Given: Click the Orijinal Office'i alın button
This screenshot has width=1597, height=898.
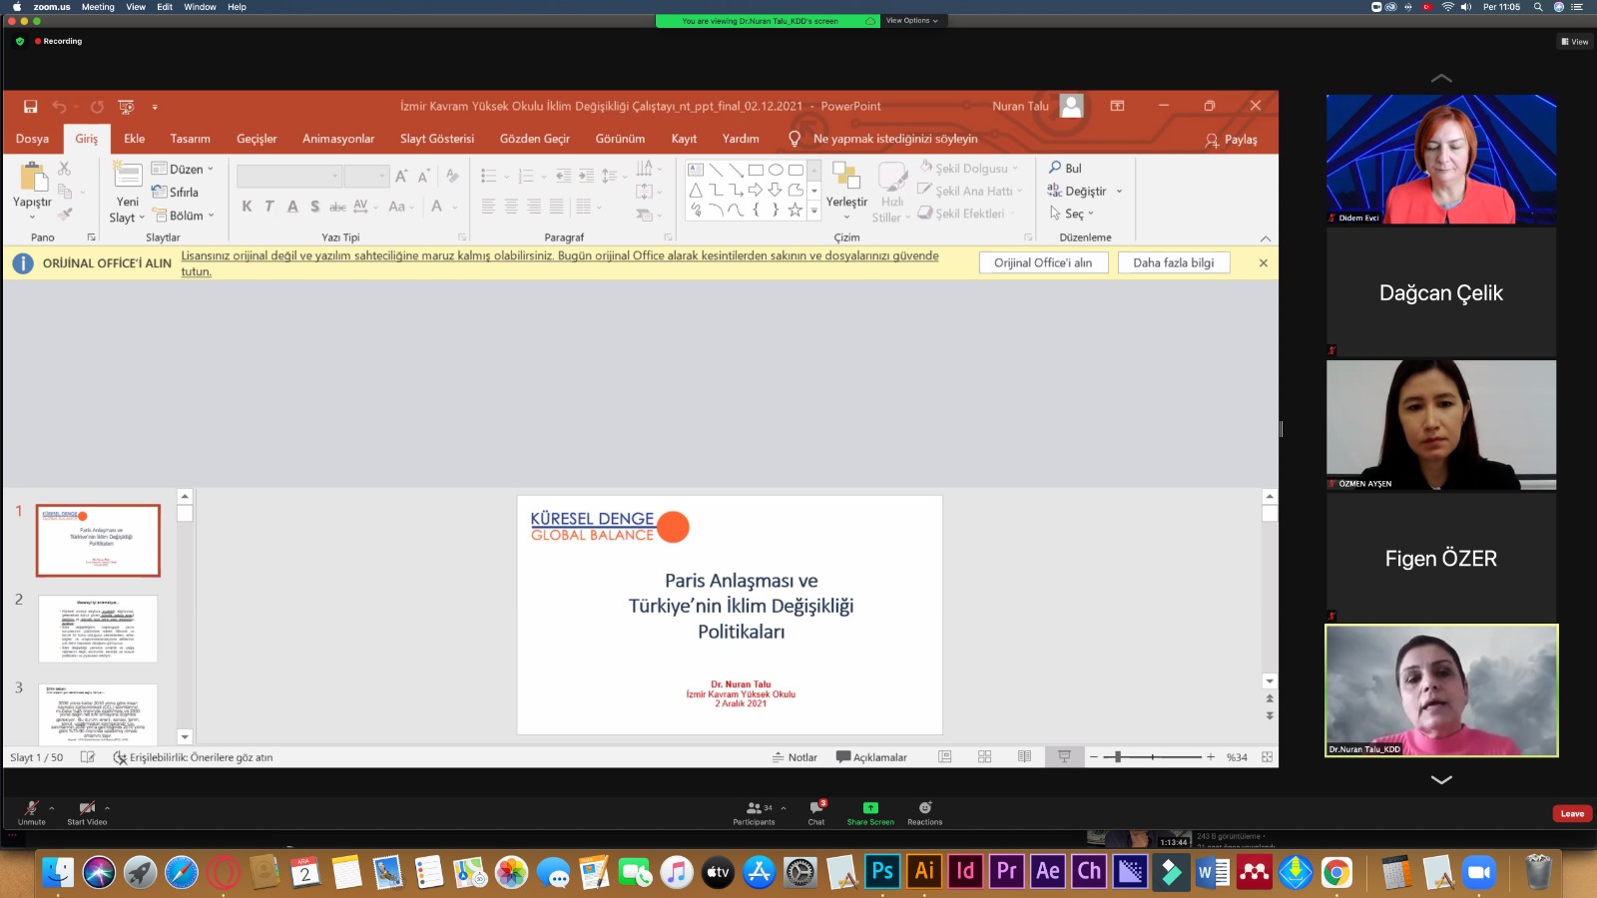Looking at the screenshot, I should pyautogui.click(x=1043, y=263).
